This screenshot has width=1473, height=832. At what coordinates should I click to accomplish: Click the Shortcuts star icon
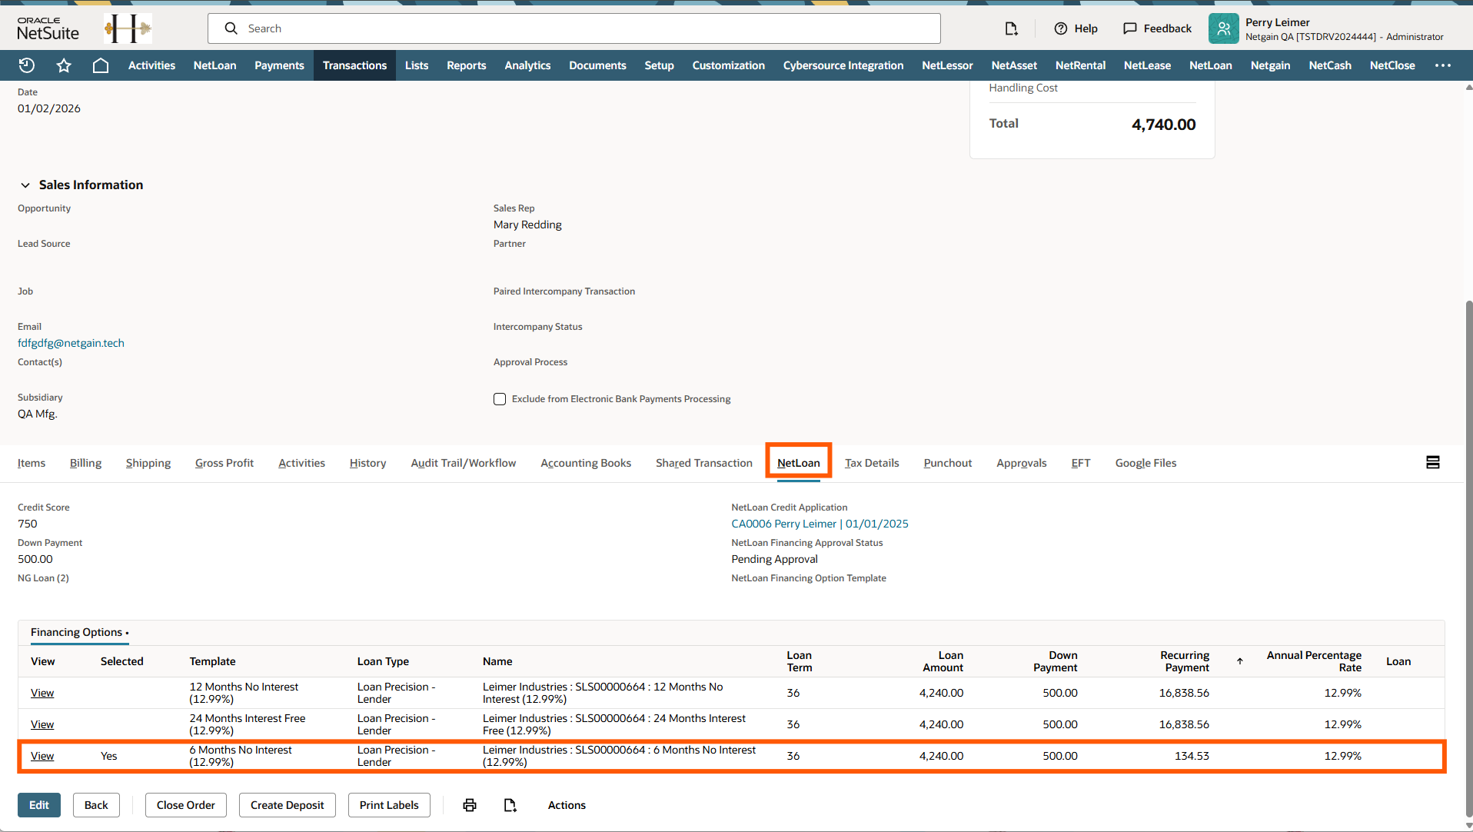(64, 65)
